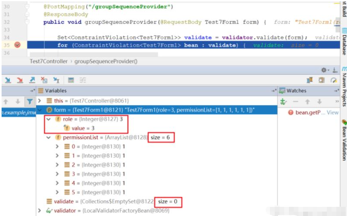Move watch down with arrow icon
The width and height of the screenshot is (347, 216).
319,102
